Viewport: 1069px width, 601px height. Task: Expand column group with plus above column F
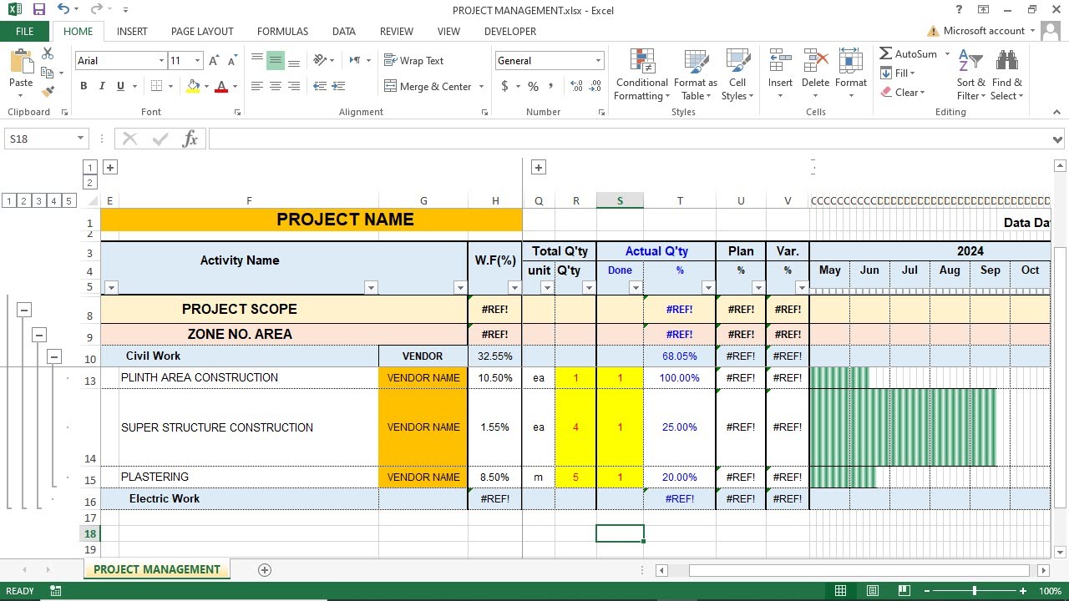click(x=109, y=167)
